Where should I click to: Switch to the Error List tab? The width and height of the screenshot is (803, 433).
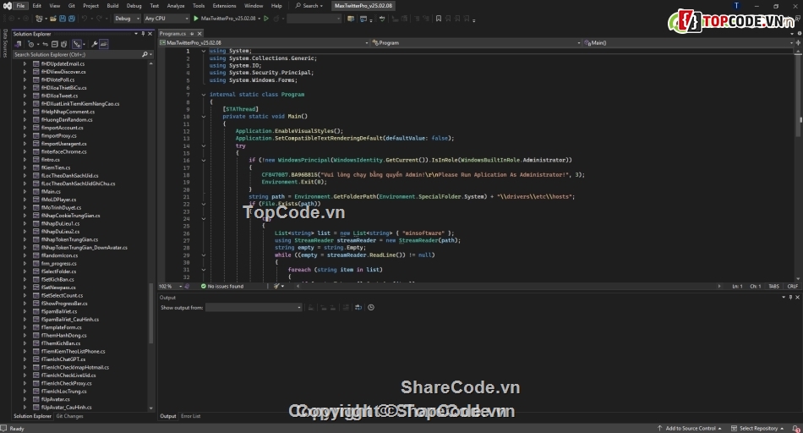click(x=190, y=416)
